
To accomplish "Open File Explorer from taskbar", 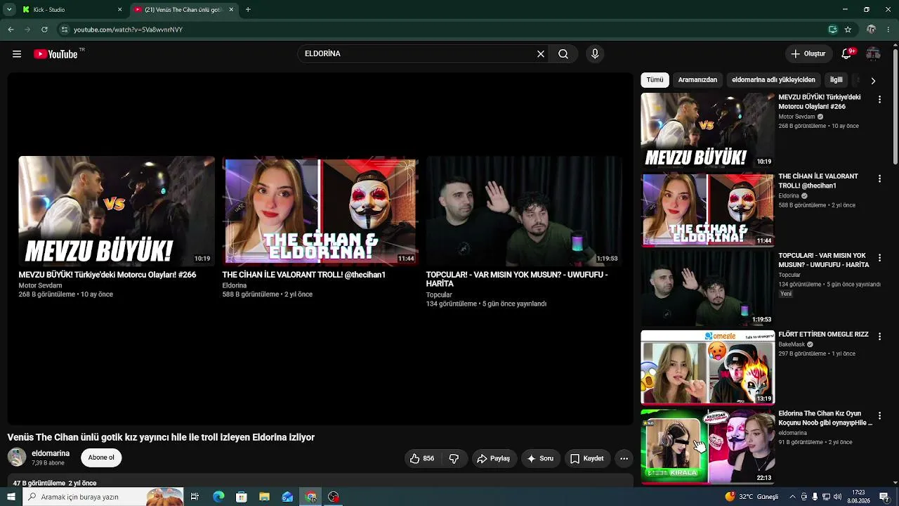I will coord(264,497).
